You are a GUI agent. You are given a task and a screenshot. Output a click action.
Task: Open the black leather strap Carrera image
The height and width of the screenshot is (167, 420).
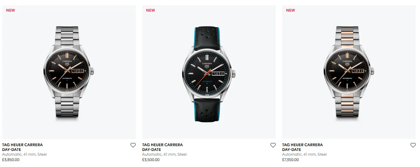click(x=209, y=72)
